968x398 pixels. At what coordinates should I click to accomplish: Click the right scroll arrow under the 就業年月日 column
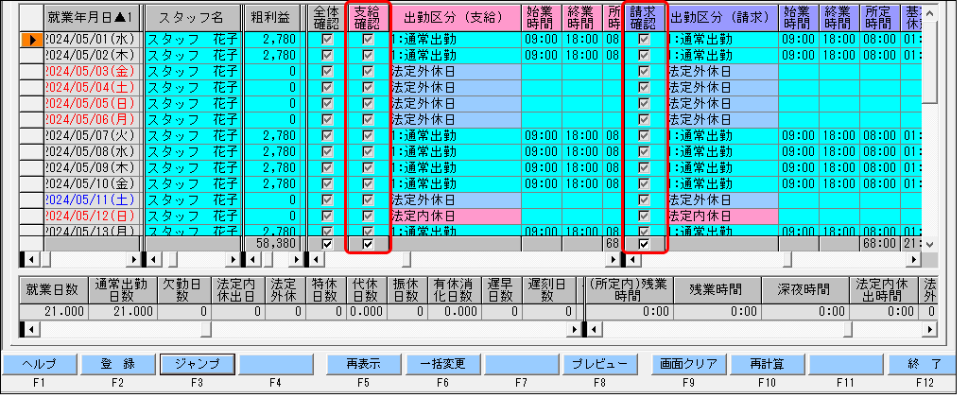click(134, 259)
